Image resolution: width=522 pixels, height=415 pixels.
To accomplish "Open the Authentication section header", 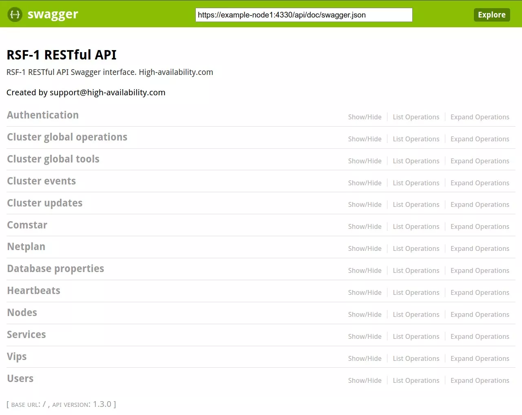I will 42,115.
